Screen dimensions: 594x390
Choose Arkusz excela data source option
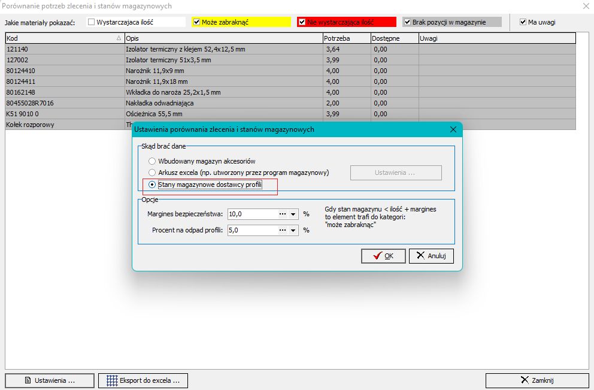pos(152,173)
